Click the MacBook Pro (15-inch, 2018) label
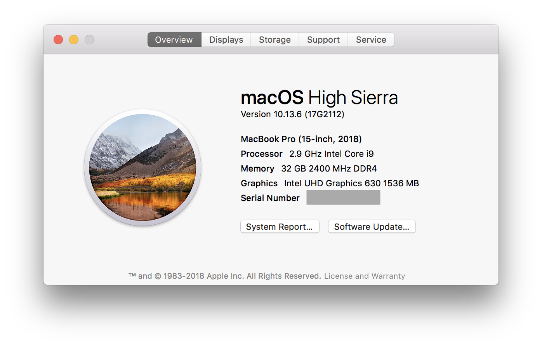This screenshot has height=347, width=542. click(301, 139)
